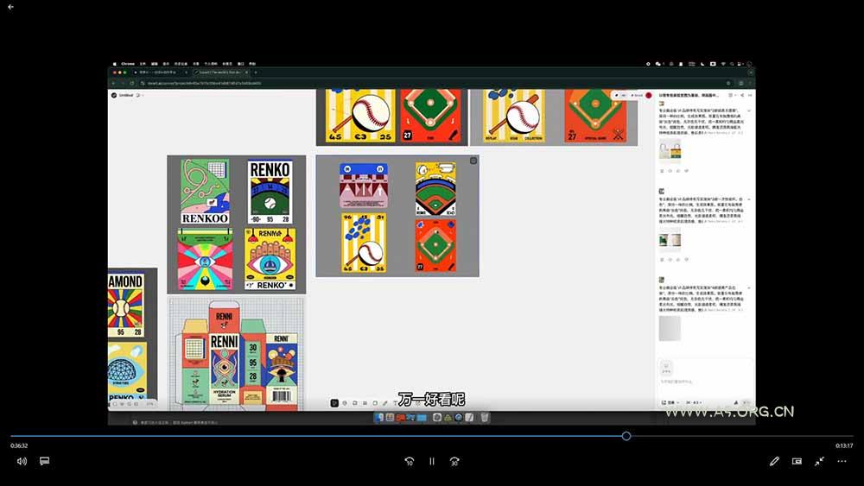Open the second prompt's result thumbnail

pos(670,240)
